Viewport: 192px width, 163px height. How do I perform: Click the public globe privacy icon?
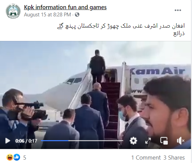pyautogui.click(x=77, y=15)
